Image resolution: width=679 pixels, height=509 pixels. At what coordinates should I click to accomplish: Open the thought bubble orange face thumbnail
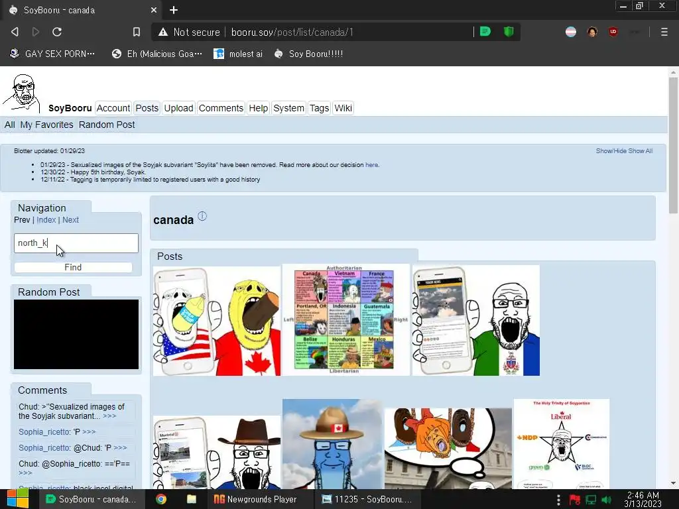tap(448, 449)
